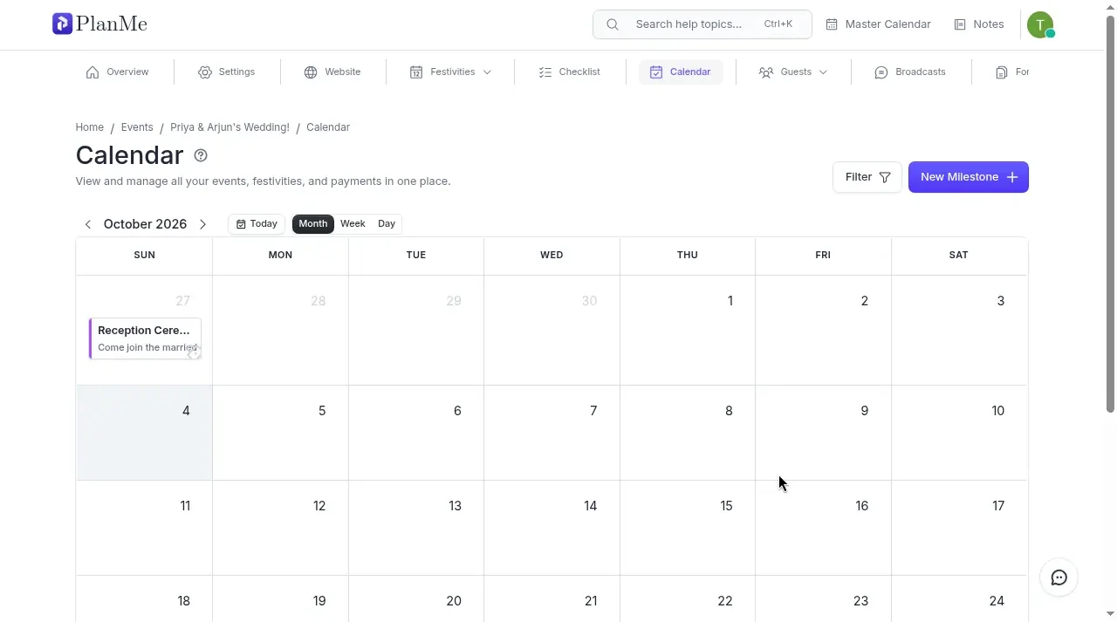1117x622 pixels.
Task: Switch to Month view
Action: coord(313,224)
